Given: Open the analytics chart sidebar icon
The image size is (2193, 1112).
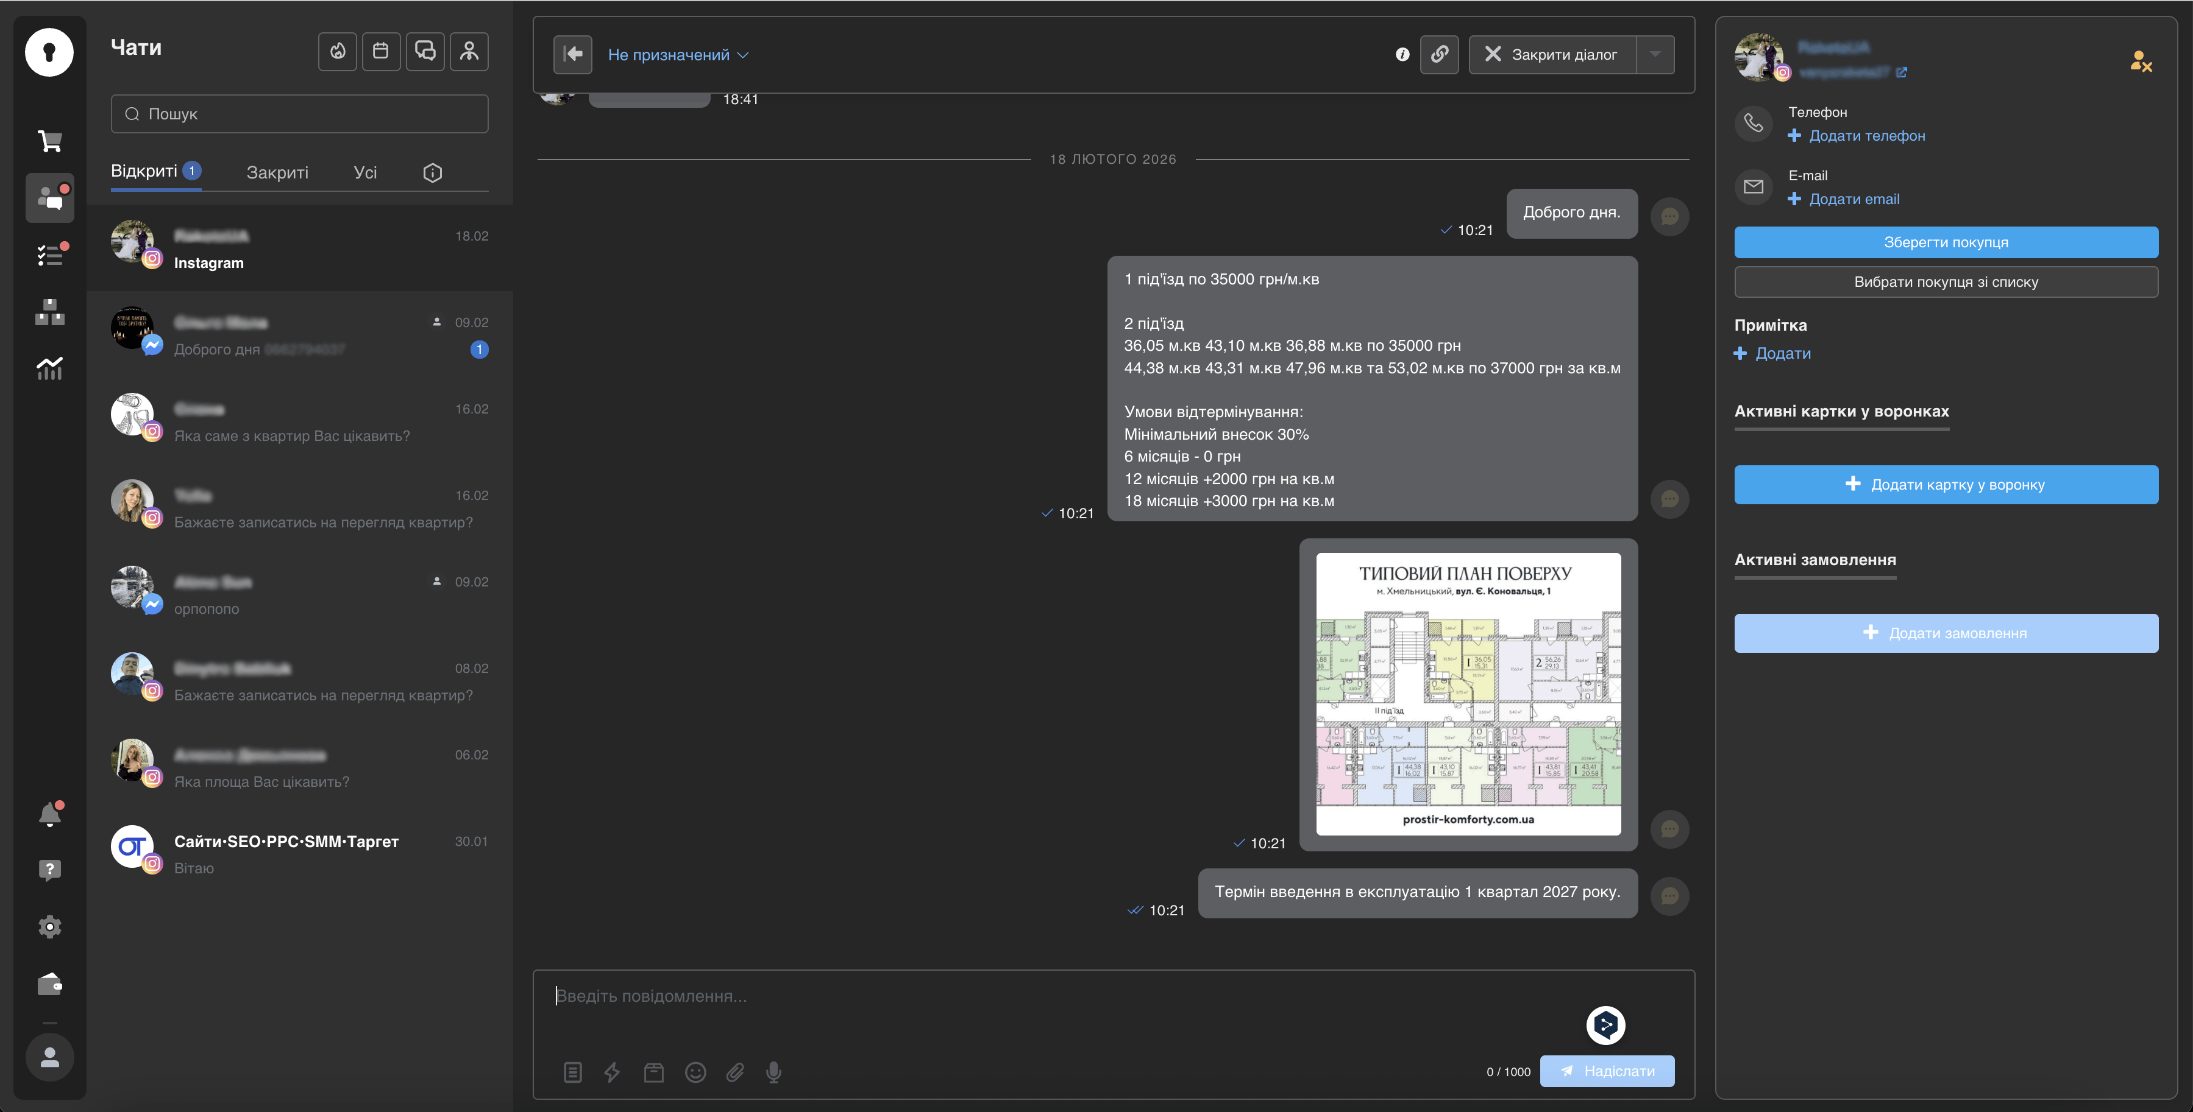Looking at the screenshot, I should [x=49, y=368].
